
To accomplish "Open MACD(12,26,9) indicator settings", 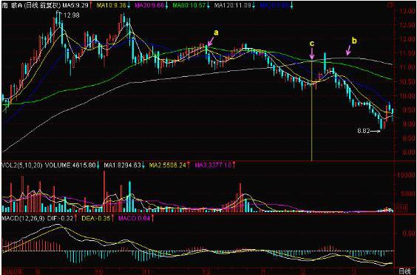I will [x=23, y=219].
